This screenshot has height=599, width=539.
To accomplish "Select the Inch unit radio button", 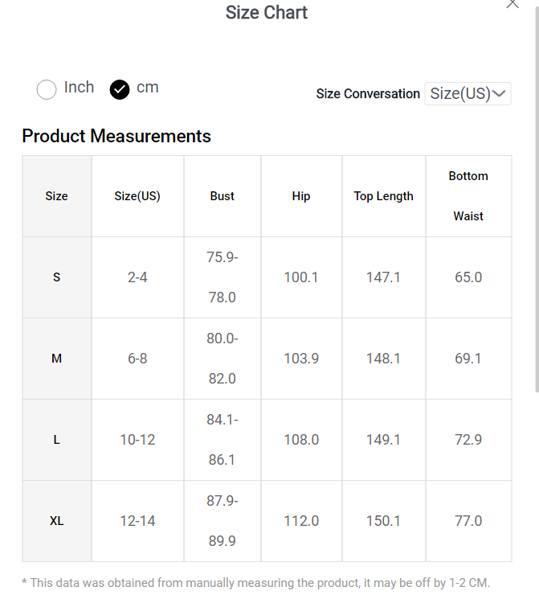I will pyautogui.click(x=47, y=89).
